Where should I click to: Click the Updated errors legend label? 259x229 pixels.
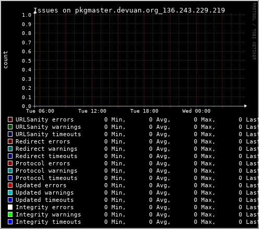[41, 185]
